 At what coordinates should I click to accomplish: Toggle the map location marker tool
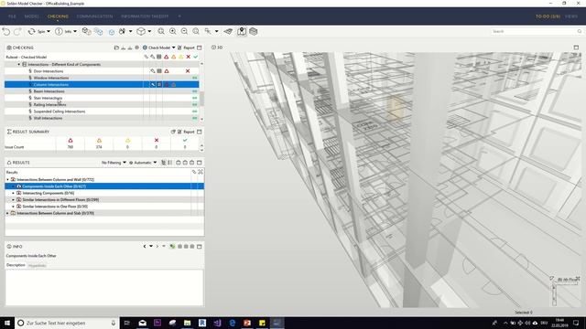242,32
